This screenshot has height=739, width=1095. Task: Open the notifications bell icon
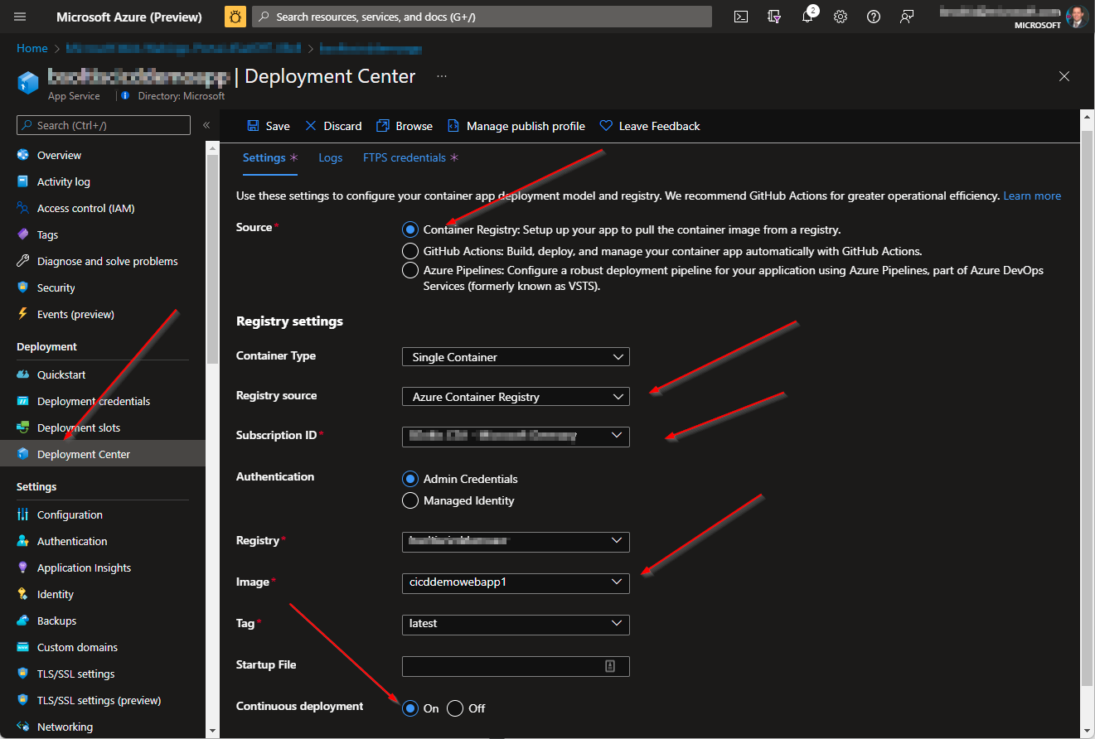(x=807, y=17)
